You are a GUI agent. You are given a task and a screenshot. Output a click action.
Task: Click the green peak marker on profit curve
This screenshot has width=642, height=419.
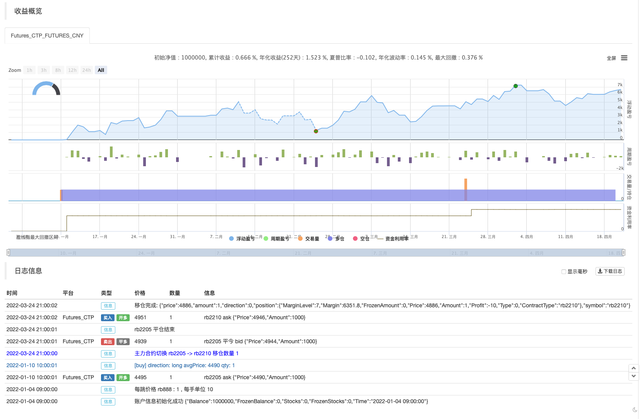[515, 86]
